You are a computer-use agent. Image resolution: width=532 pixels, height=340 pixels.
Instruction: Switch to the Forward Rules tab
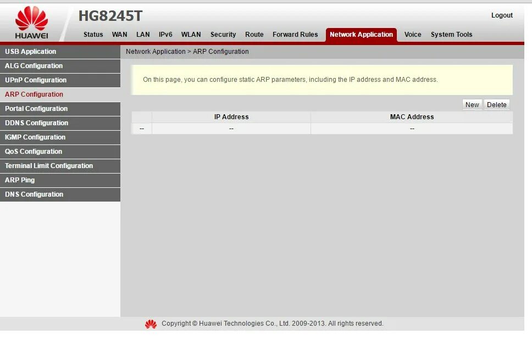click(x=295, y=35)
